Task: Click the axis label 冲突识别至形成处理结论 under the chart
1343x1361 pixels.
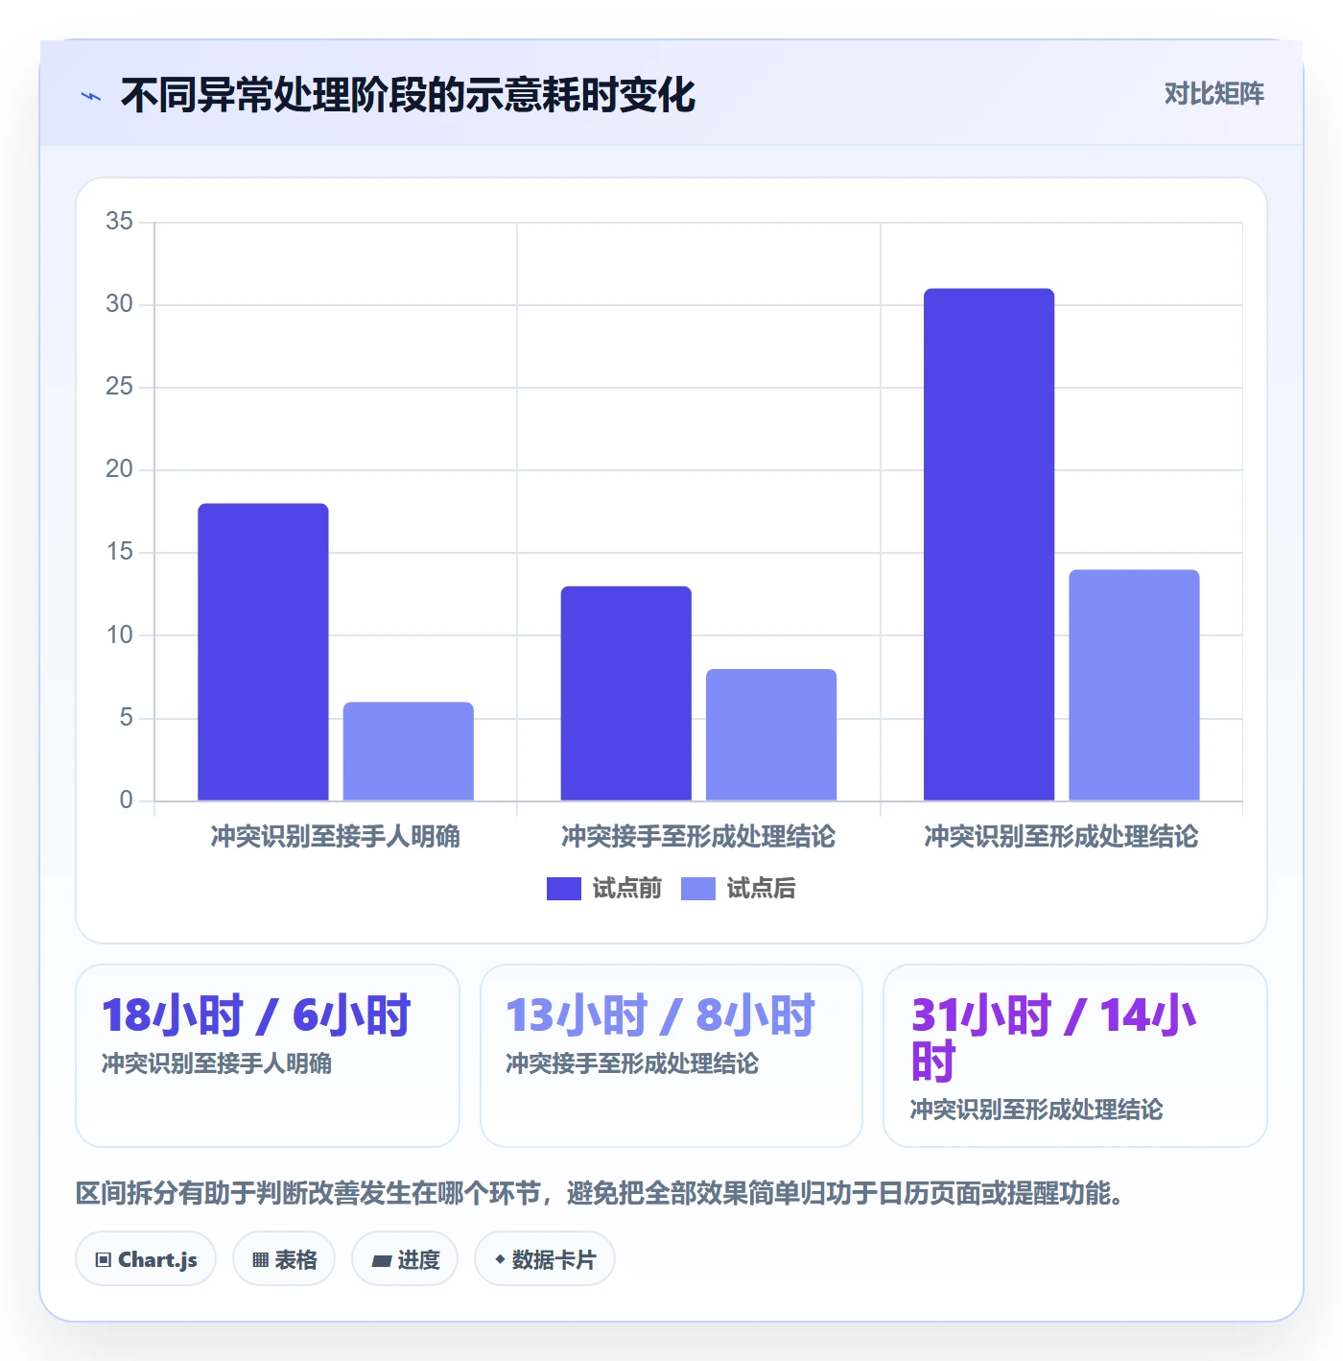Action: pyautogui.click(x=1061, y=837)
